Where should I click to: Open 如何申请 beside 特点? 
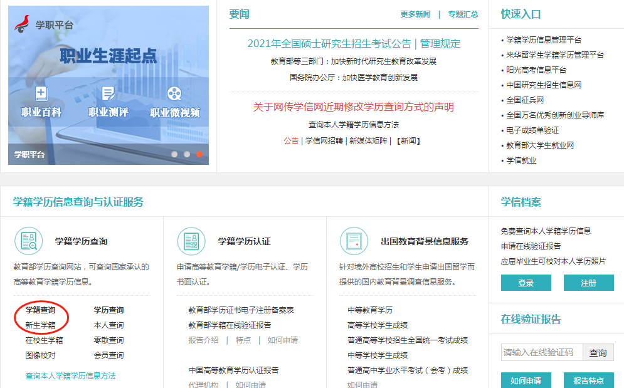coord(283,340)
